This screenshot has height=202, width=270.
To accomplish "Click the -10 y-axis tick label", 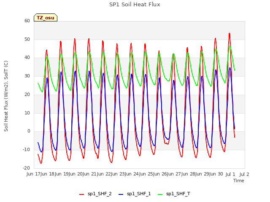I will (26, 150).
